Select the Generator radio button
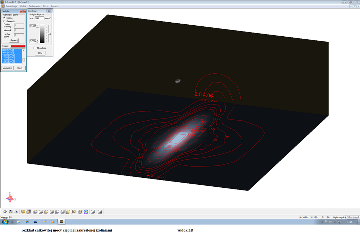 (x=4, y=21)
